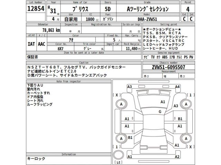221x165 pixels.
Task: Select model code DAA-ZVW51
Action: pos(147,19)
